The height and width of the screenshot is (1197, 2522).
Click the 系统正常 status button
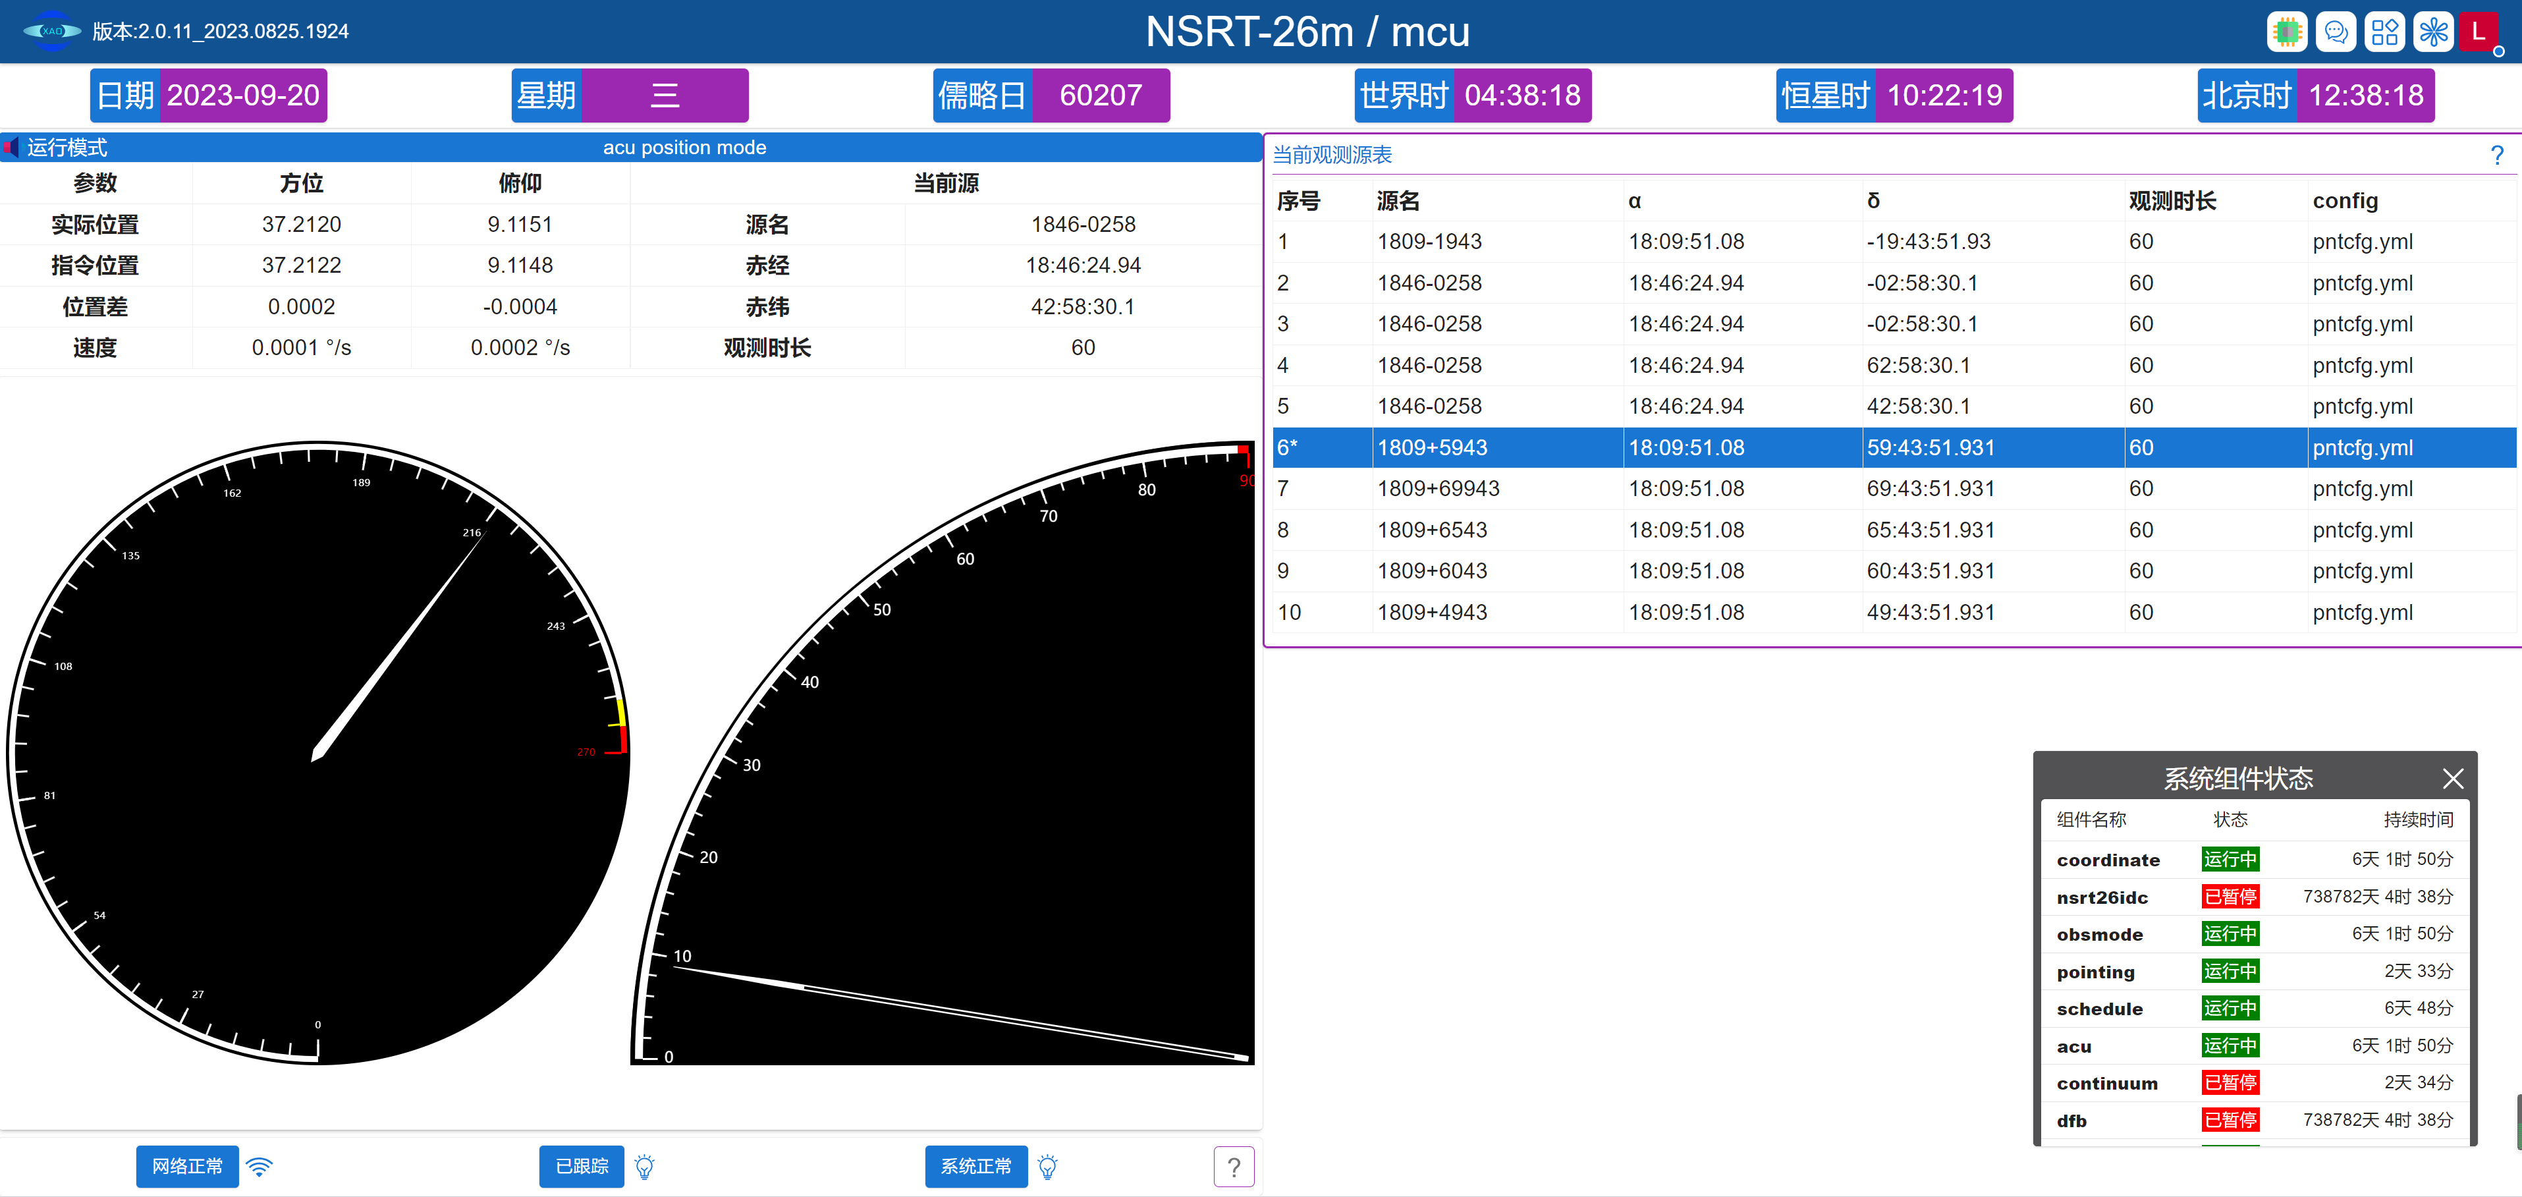(976, 1165)
